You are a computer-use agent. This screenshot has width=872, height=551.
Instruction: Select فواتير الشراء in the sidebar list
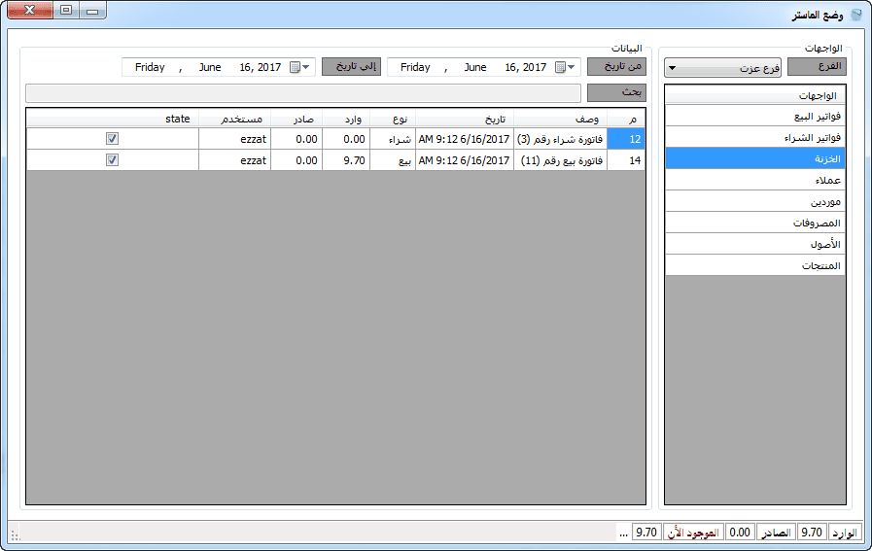pos(755,138)
